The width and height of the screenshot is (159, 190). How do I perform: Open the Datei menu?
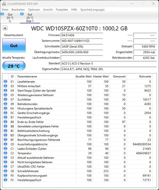5,9
